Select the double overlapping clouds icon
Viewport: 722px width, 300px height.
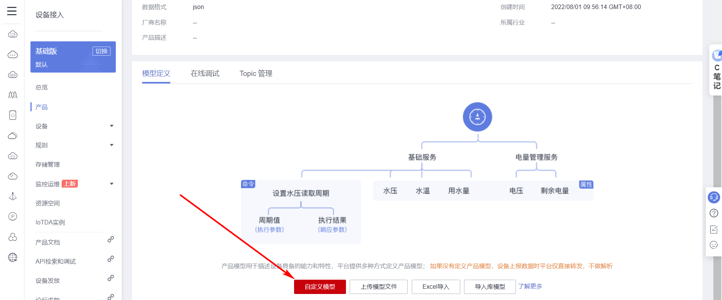coord(13,135)
